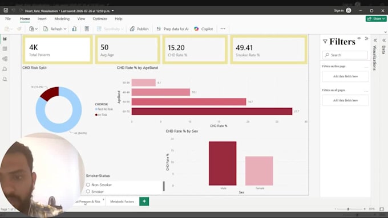The image size is (388, 218).
Task: Click the 40-49 age band bar
Action: coord(161,92)
